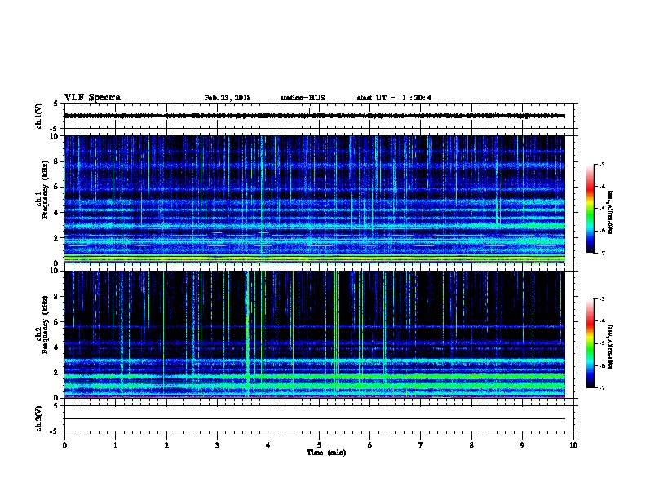Click the "ch.1(V)" voltage axis label

[x=38, y=116]
